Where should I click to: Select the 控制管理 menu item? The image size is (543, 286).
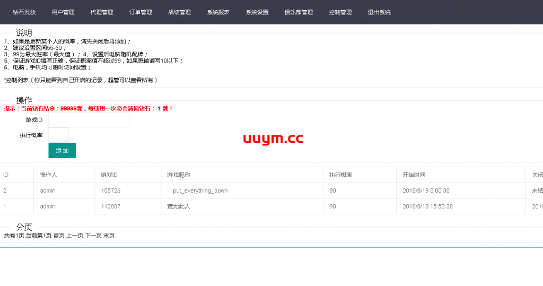coord(340,12)
